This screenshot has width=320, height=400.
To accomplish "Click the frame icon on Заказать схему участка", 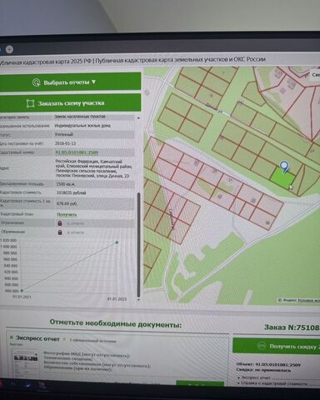I will (30, 103).
